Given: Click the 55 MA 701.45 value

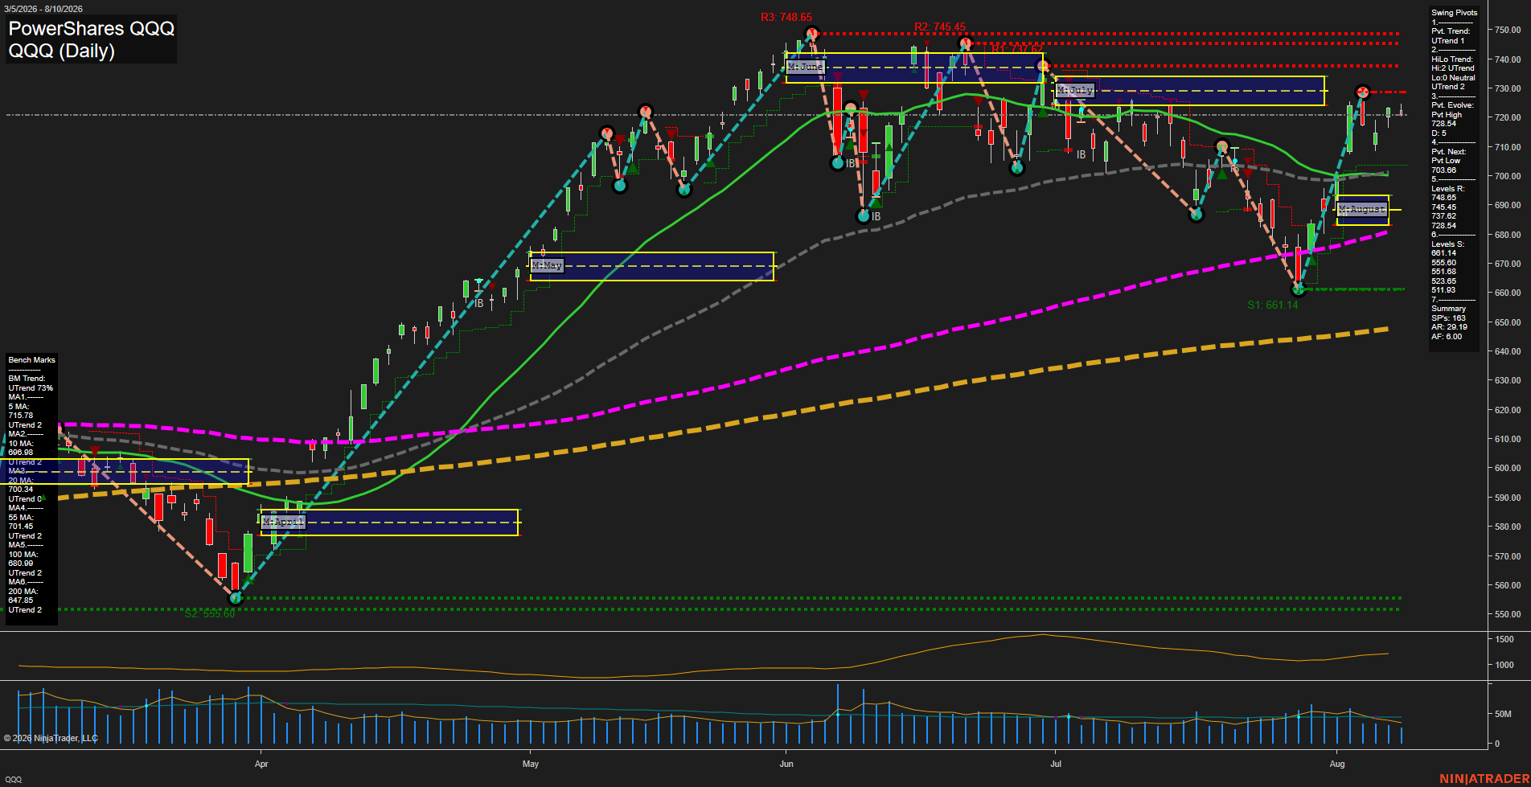Looking at the screenshot, I should (x=21, y=527).
